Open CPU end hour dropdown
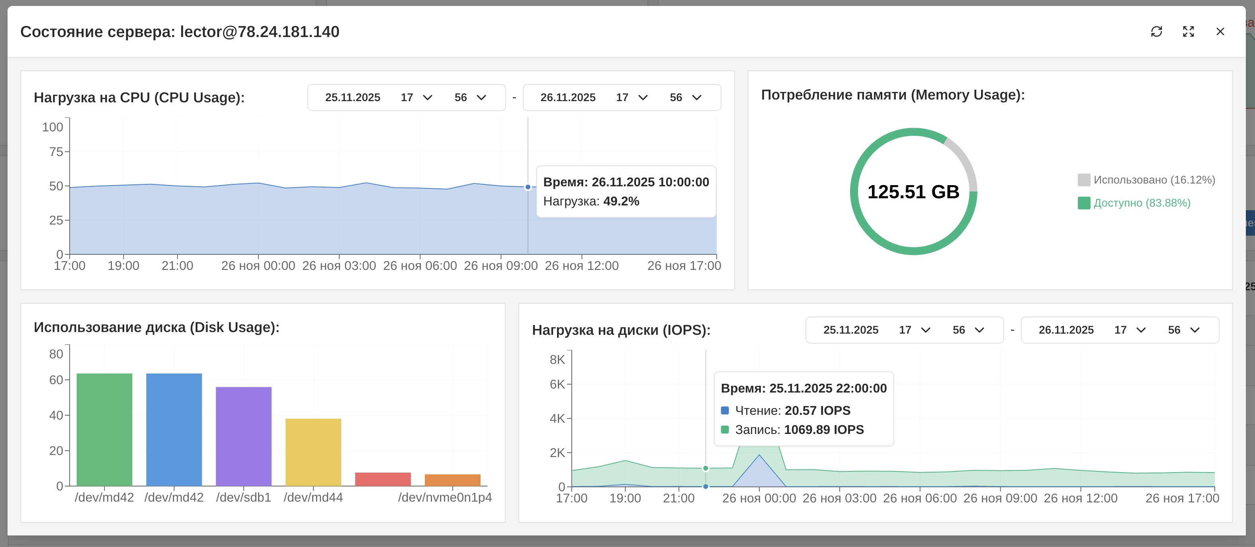 [632, 98]
